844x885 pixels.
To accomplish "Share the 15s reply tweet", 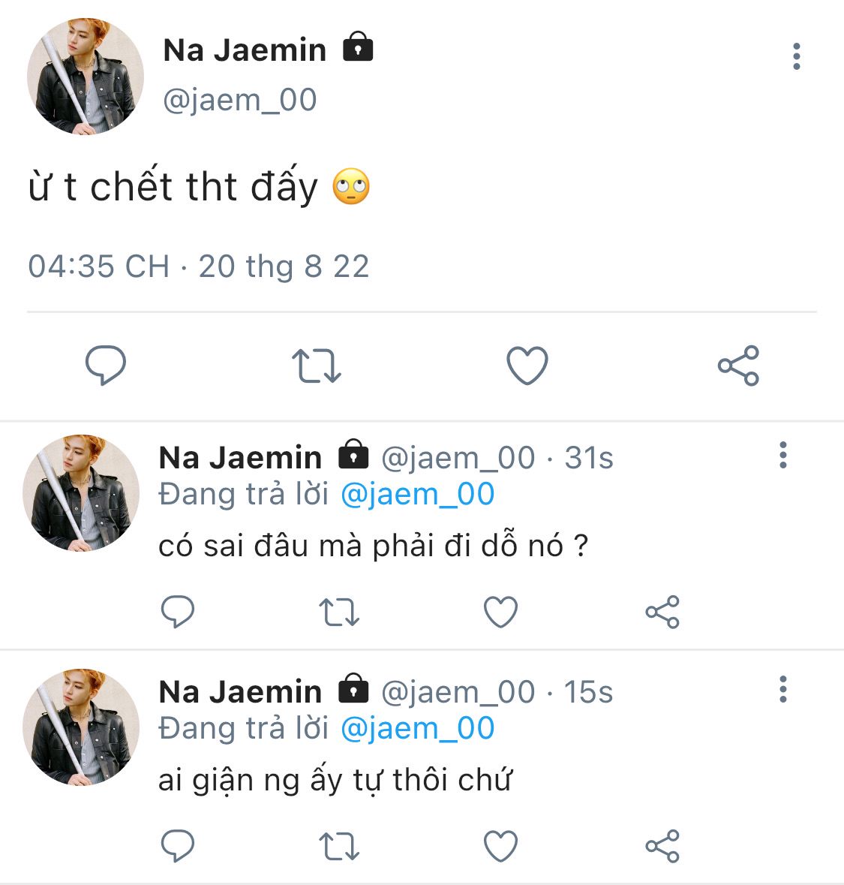I will pos(662,846).
